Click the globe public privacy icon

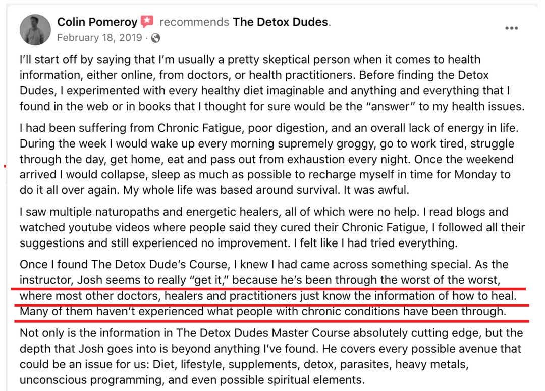156,38
